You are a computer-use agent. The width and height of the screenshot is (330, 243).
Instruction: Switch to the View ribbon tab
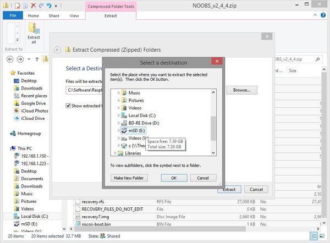point(74,16)
